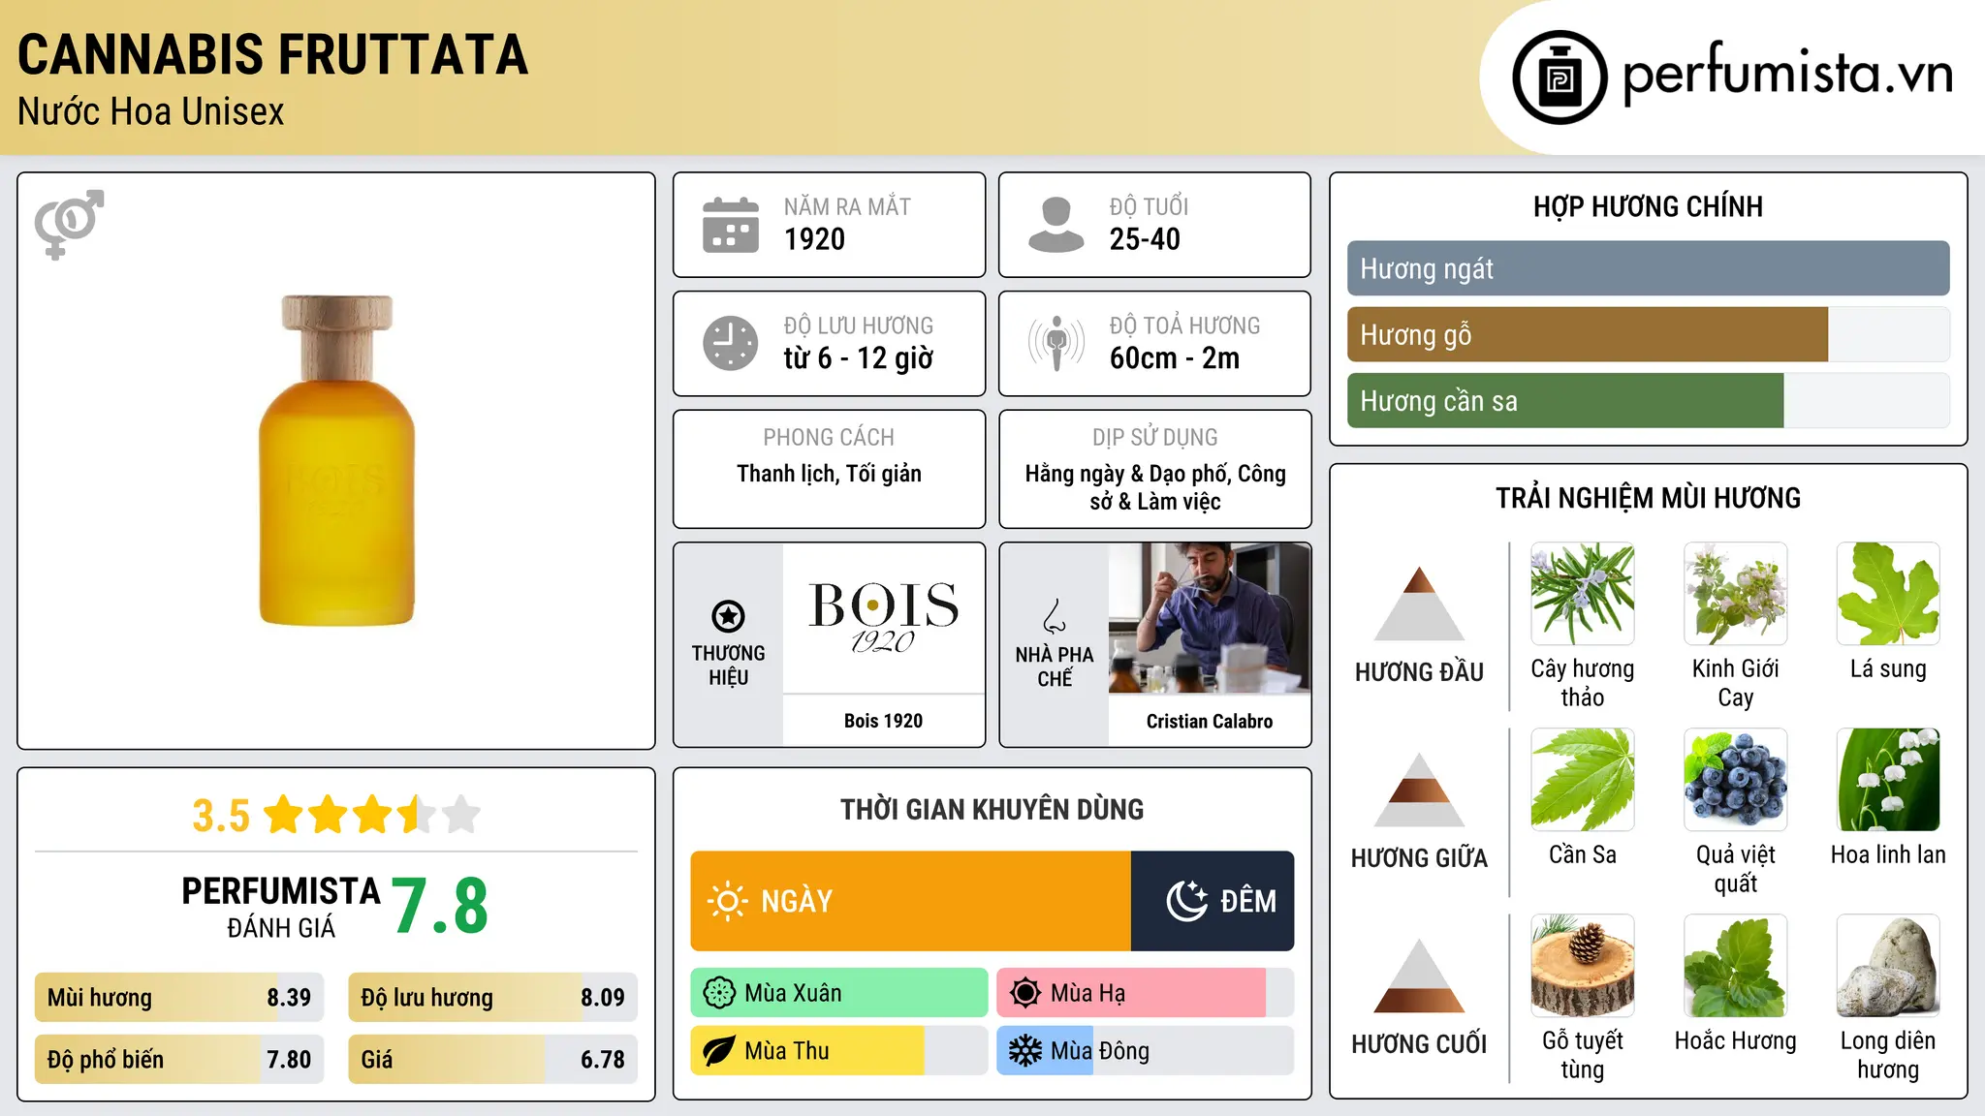The width and height of the screenshot is (1985, 1116).
Task: Click the Ngày daytime usage bar
Action: pyautogui.click(x=911, y=901)
